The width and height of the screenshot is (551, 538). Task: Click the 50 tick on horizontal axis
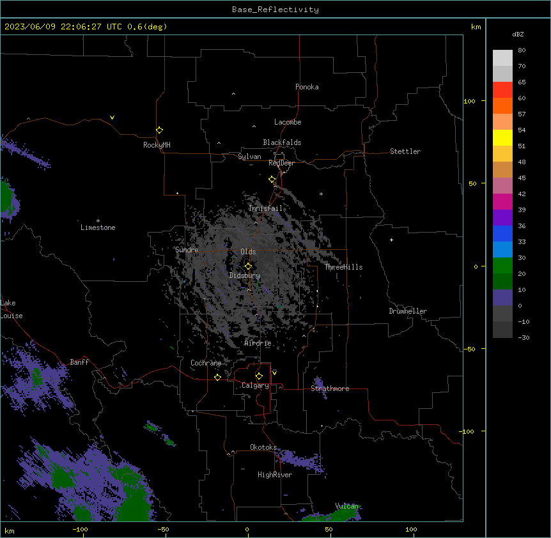[x=329, y=529]
